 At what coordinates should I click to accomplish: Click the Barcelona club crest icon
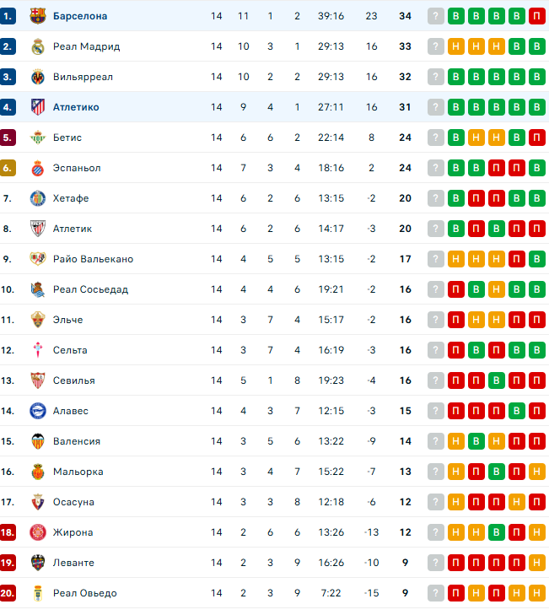tap(37, 16)
